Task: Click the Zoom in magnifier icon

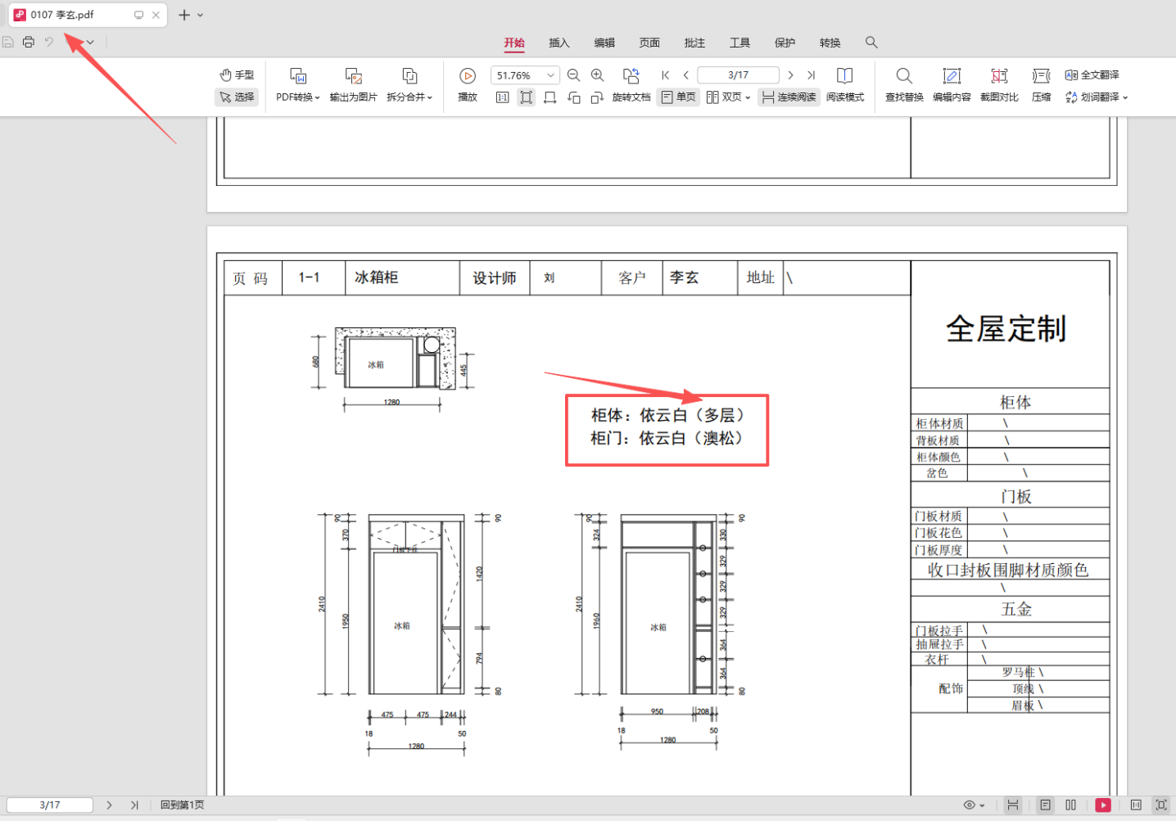Action: [x=598, y=75]
